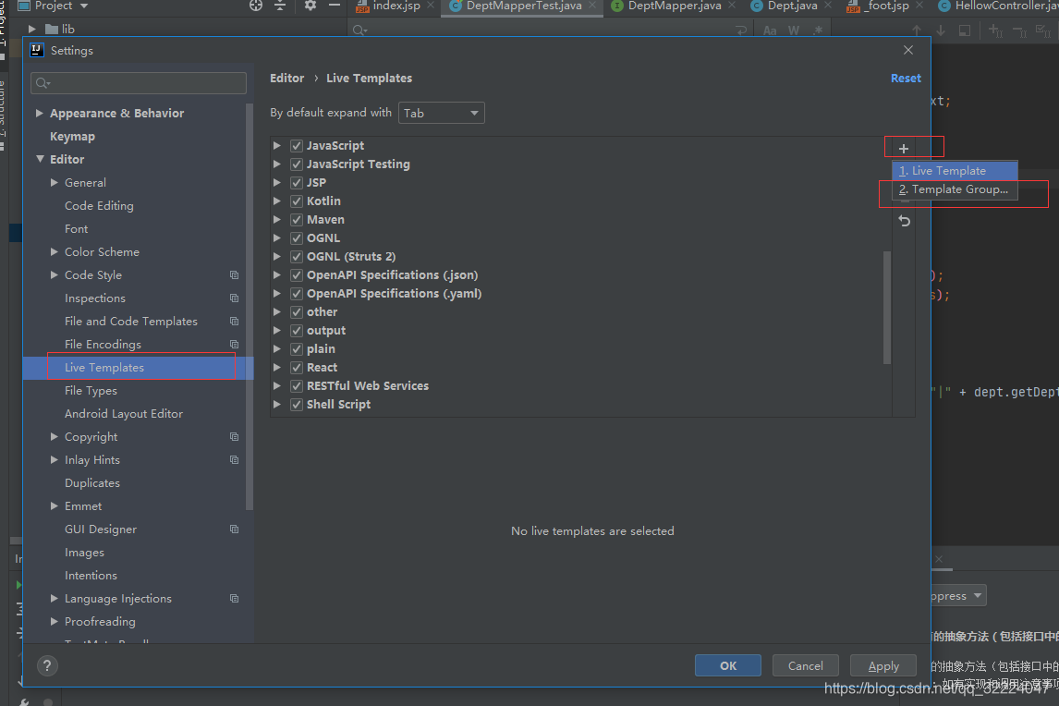This screenshot has height=706, width=1059.
Task: Expand the Proofreading settings node
Action: point(54,621)
